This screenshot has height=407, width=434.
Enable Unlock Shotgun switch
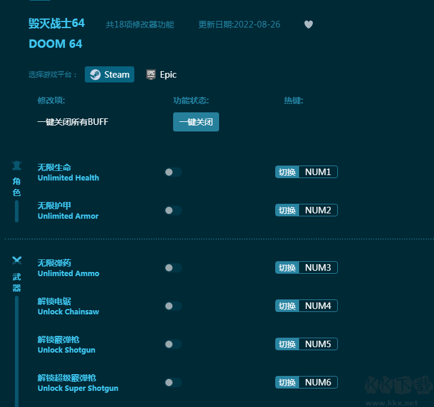coord(173,344)
